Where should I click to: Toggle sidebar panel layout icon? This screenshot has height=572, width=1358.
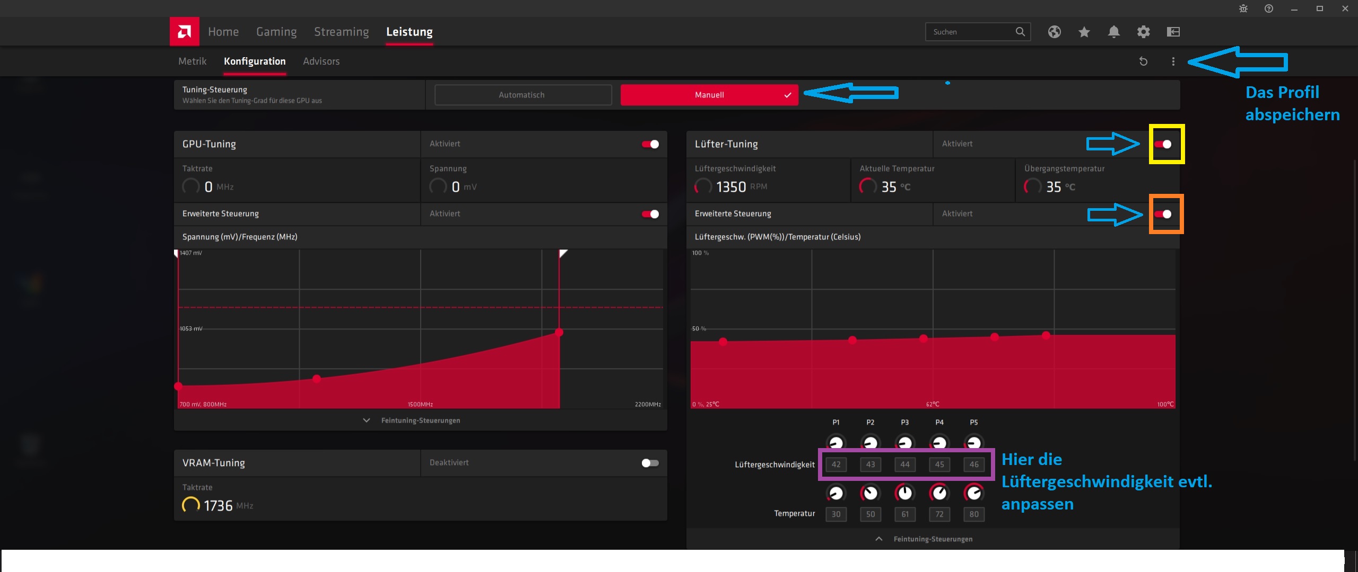(x=1173, y=32)
